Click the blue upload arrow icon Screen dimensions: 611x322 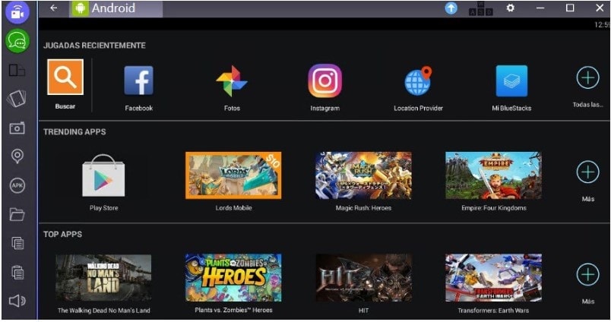pos(451,8)
